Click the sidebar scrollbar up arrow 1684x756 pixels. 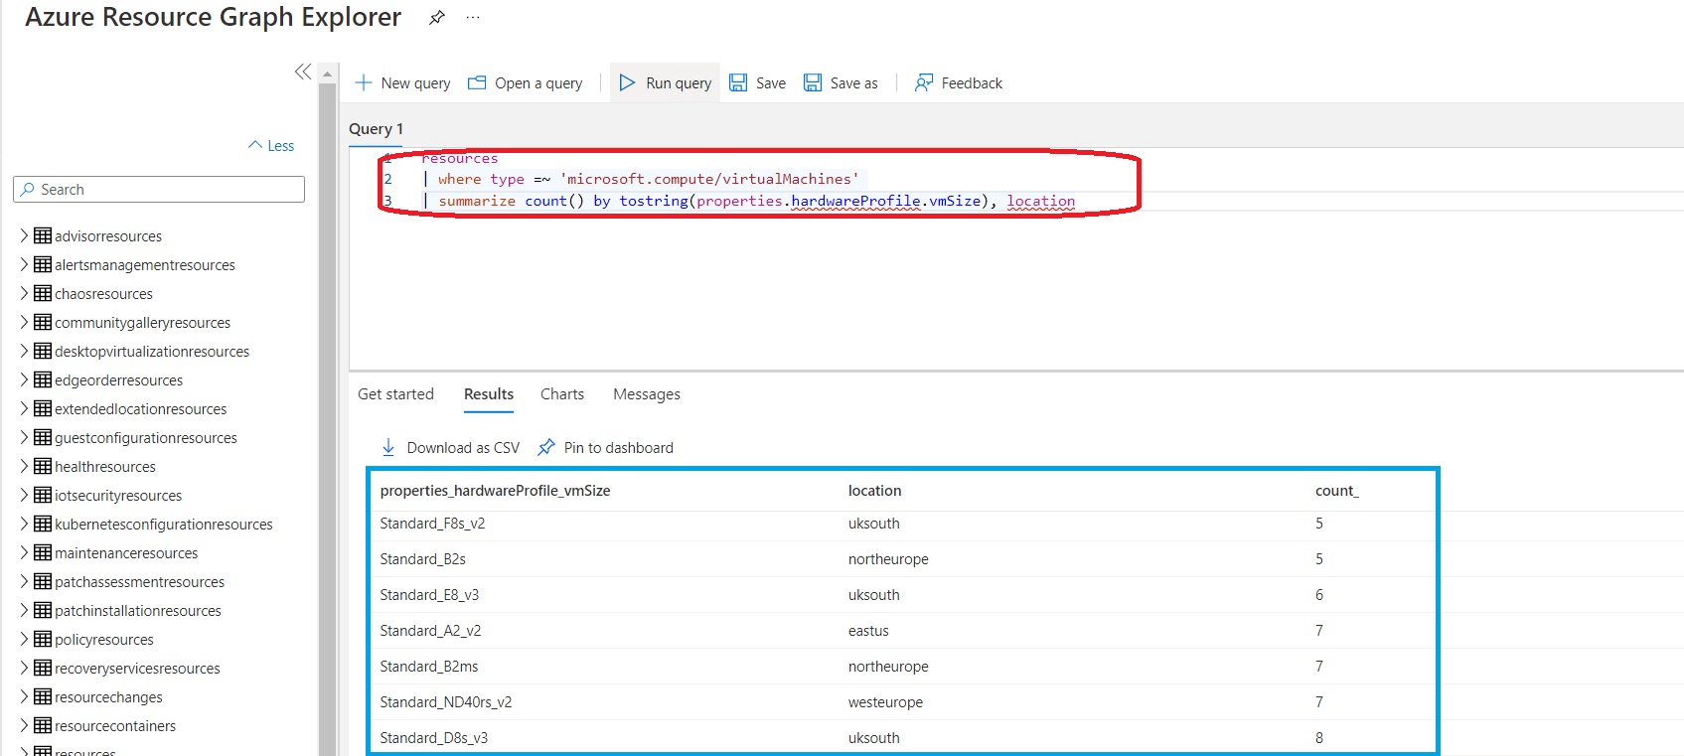pyautogui.click(x=327, y=75)
